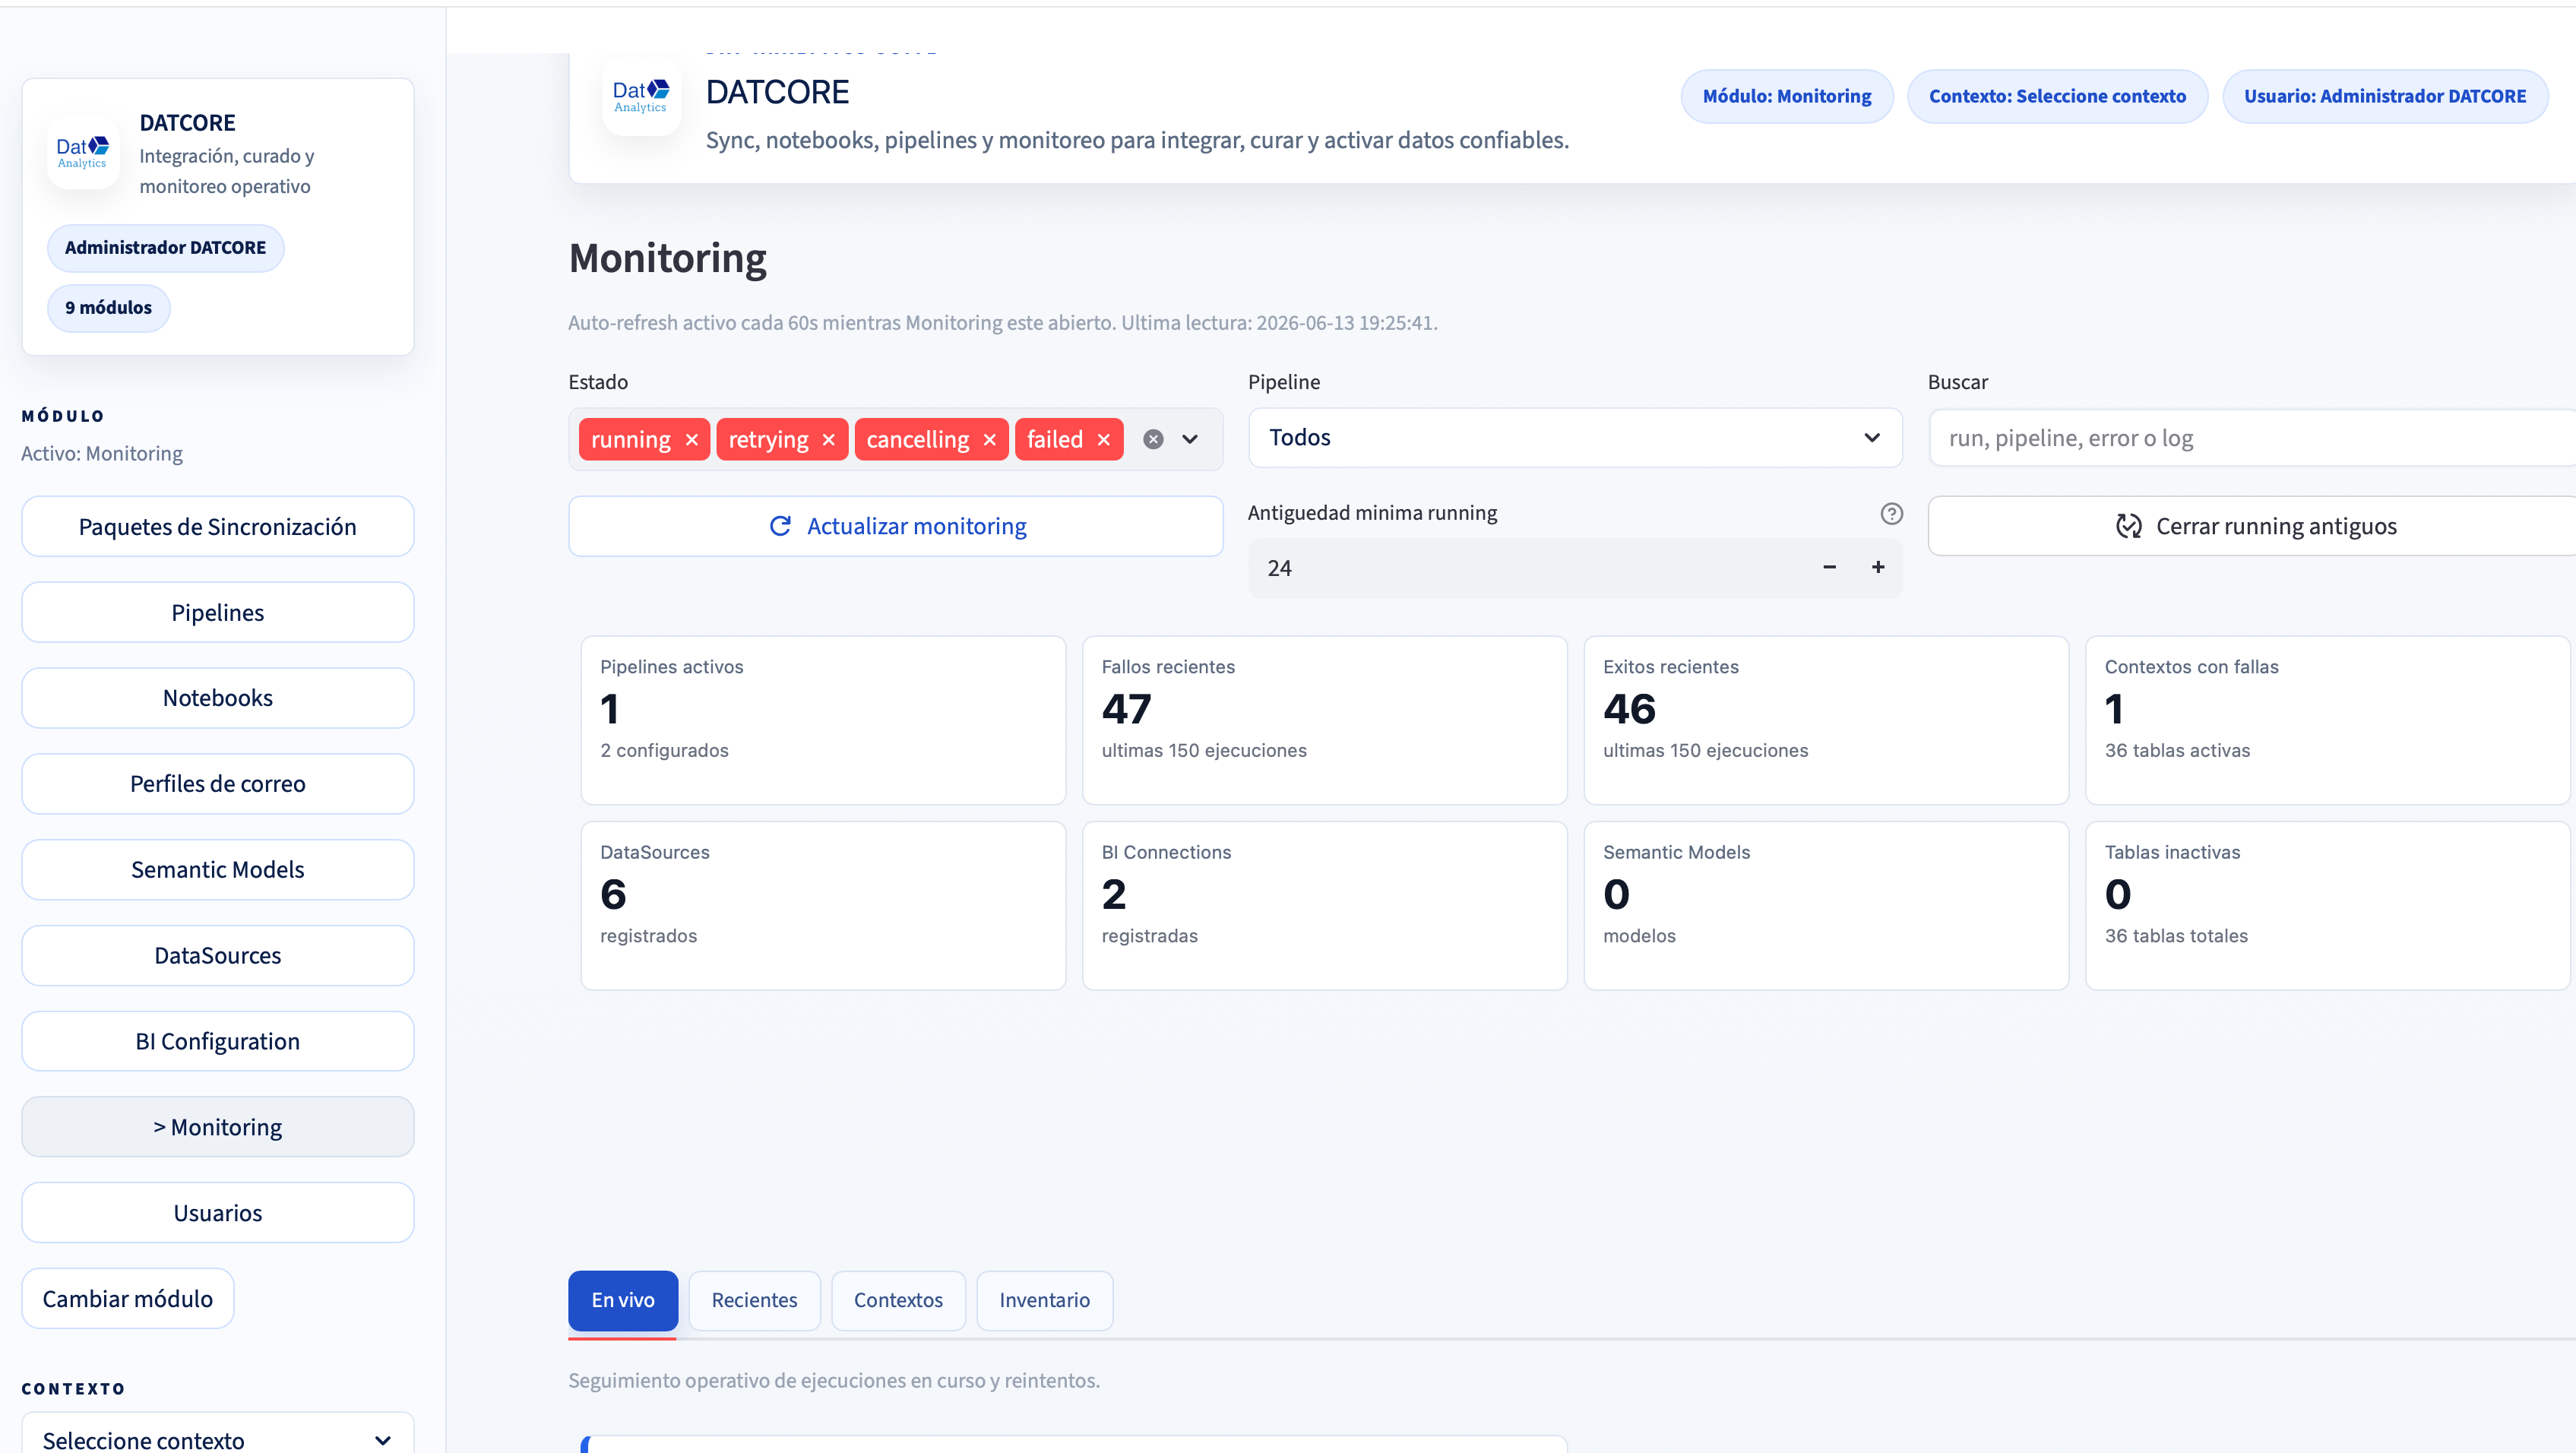Click Contexto: Seleccione contexto header pill
The image size is (2576, 1453).
tap(2057, 96)
